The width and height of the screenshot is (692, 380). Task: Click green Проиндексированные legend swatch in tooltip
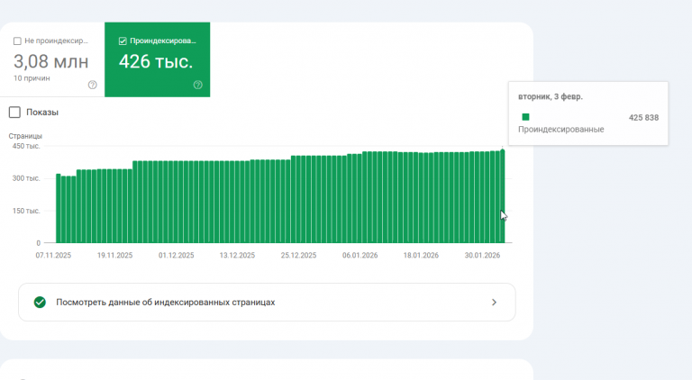pyautogui.click(x=525, y=117)
